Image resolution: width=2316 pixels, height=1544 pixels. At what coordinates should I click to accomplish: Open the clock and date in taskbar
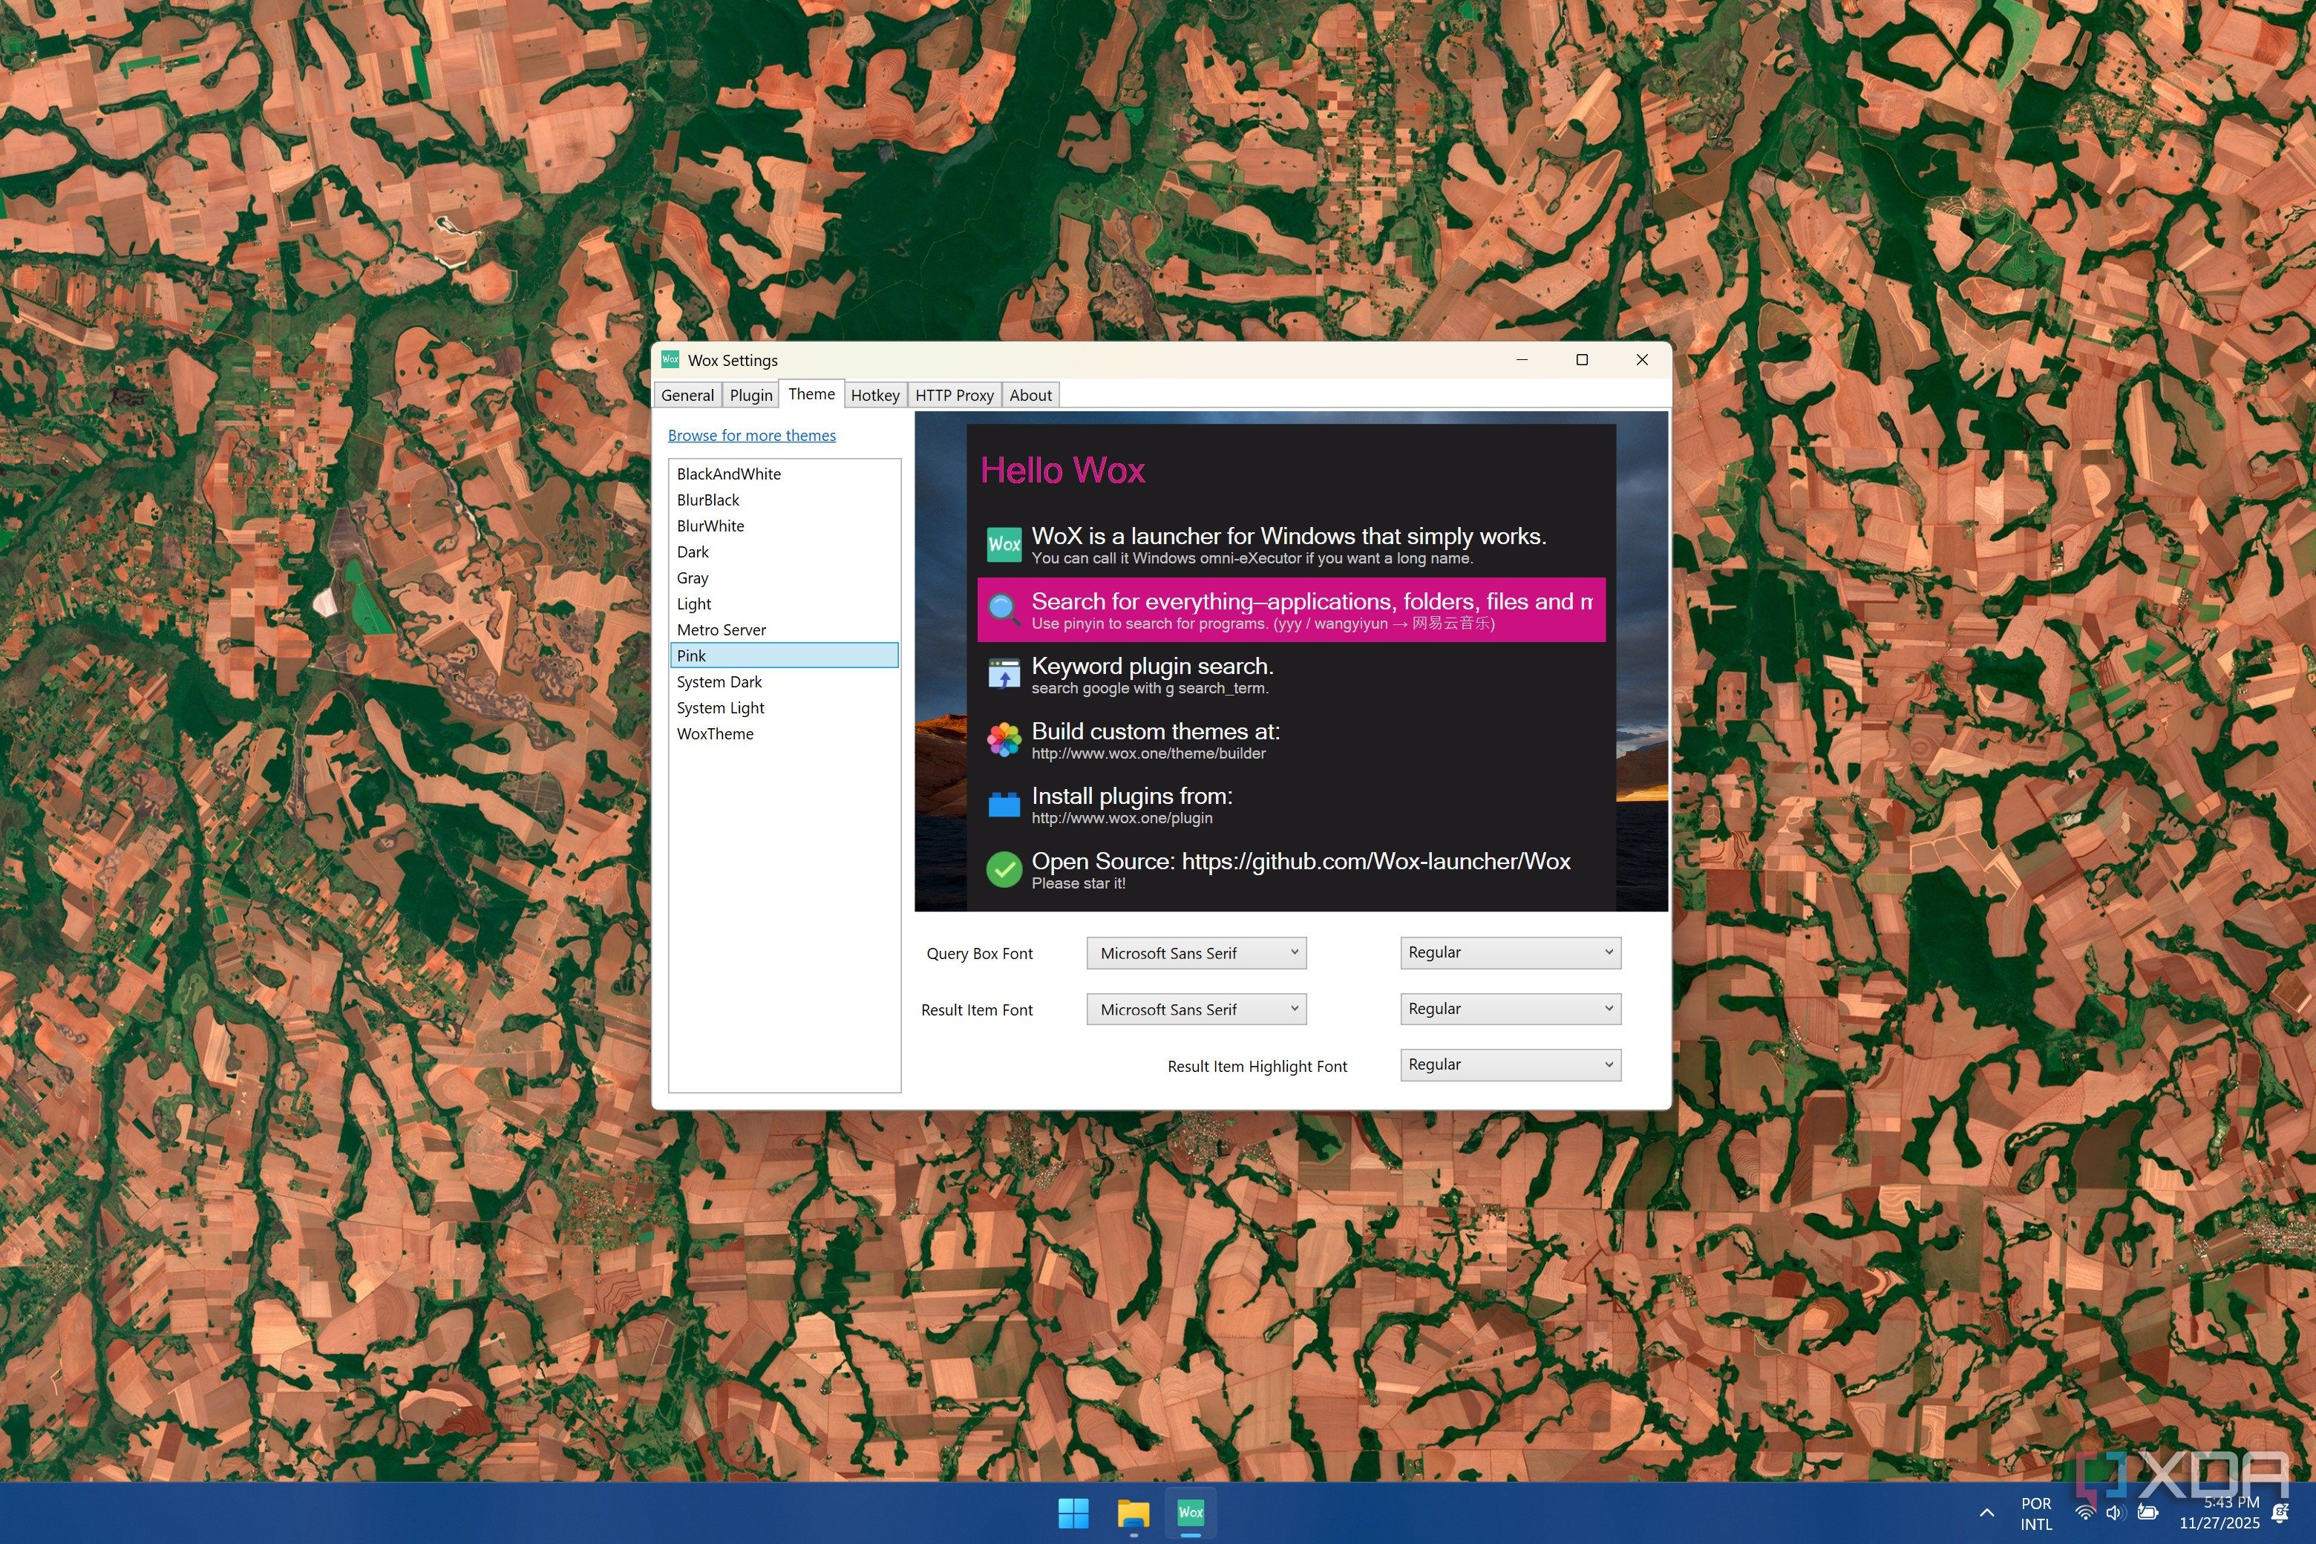(2219, 1513)
